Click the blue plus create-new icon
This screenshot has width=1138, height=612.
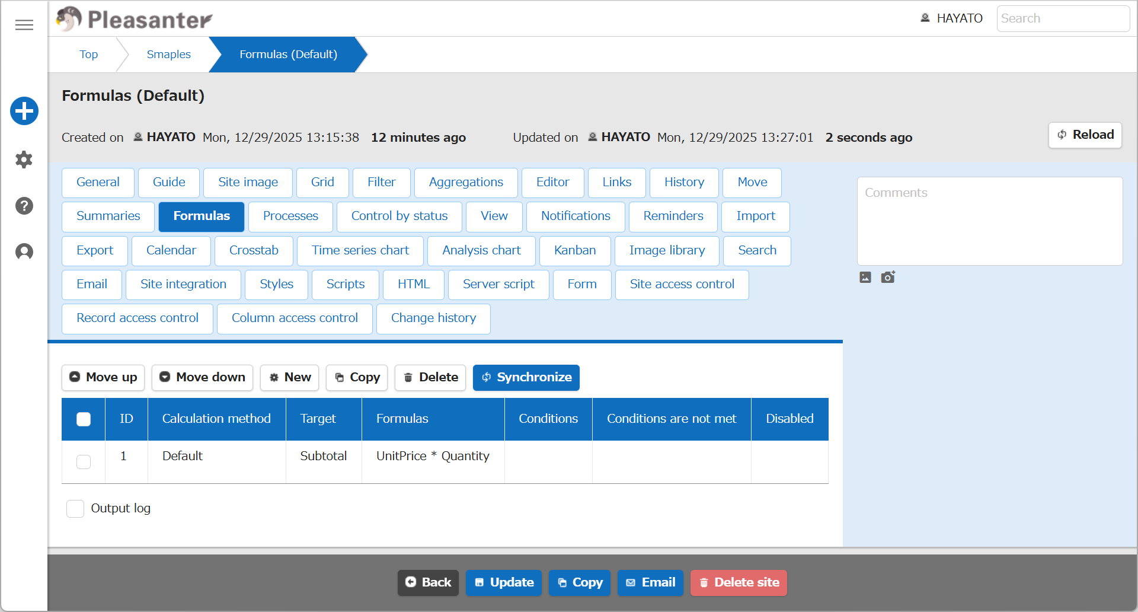pyautogui.click(x=24, y=111)
